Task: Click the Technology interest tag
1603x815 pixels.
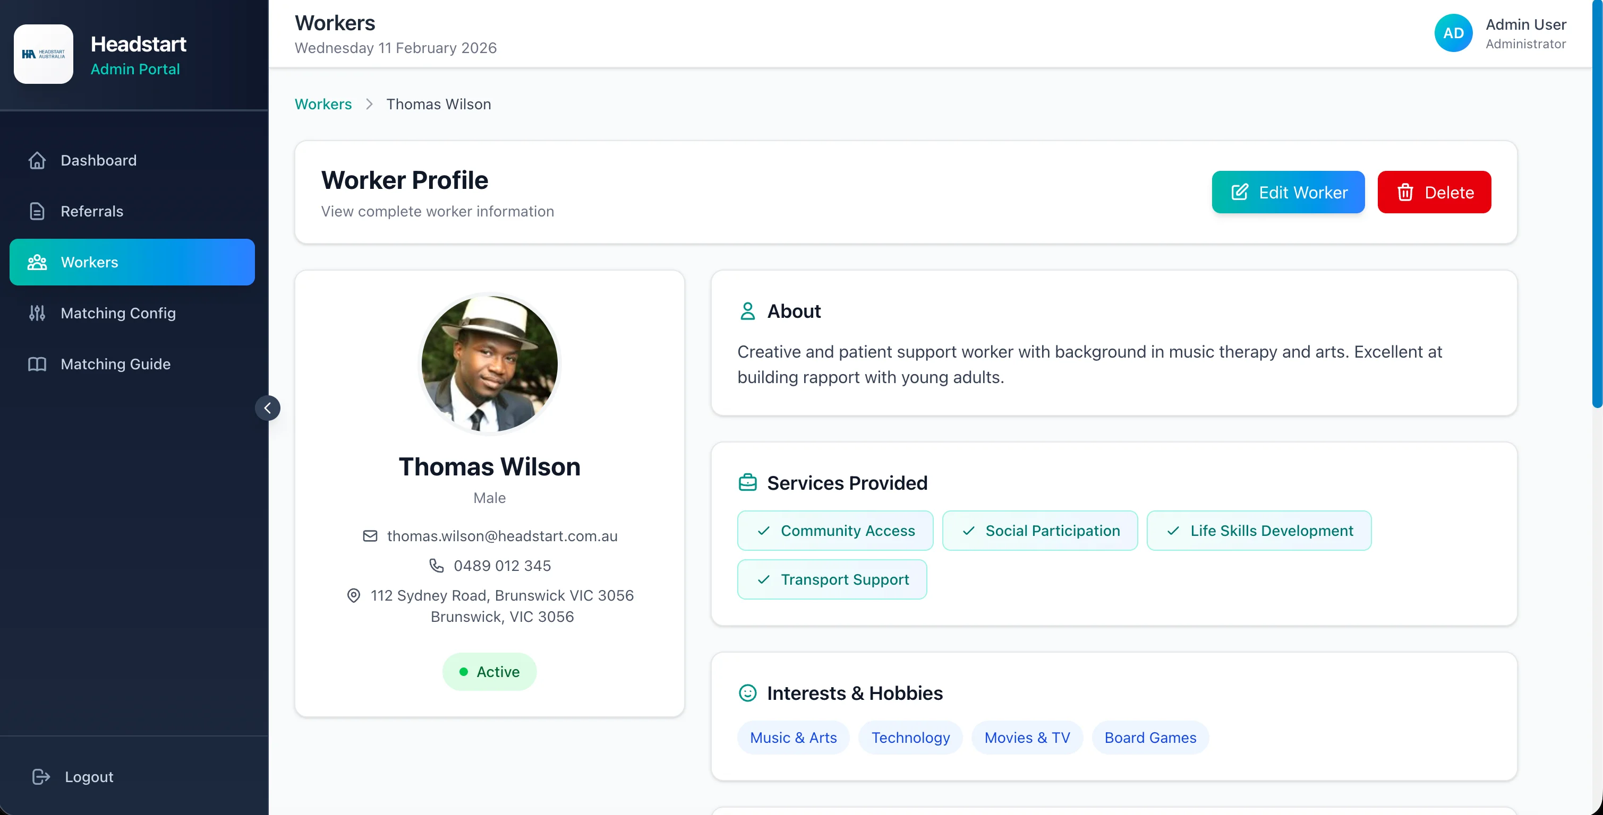Action: pyautogui.click(x=910, y=738)
